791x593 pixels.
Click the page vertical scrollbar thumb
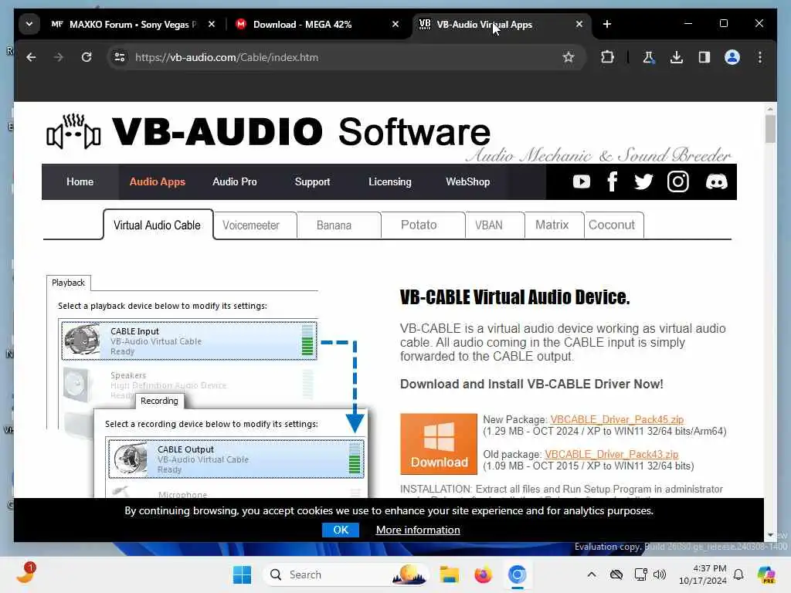(x=770, y=129)
